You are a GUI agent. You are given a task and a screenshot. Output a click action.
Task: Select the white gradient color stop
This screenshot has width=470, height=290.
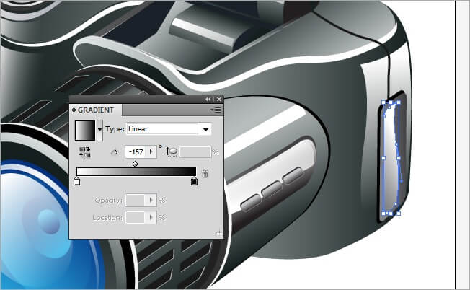[76, 183]
